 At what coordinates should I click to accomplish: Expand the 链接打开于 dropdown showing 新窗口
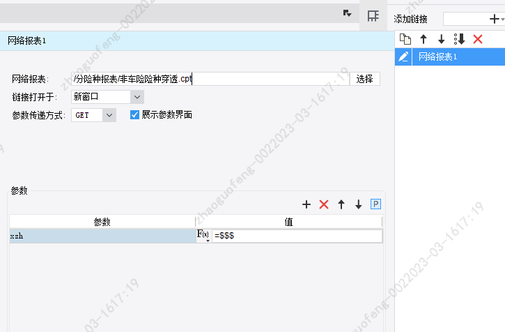tap(137, 97)
